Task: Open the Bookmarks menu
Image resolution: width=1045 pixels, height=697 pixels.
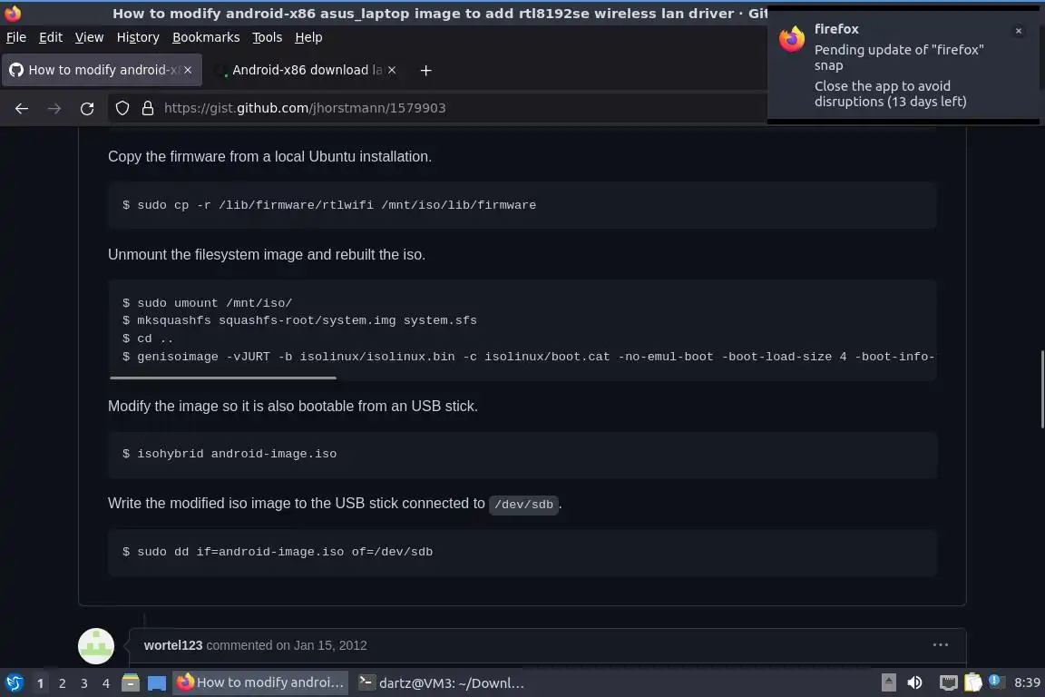Action: (x=206, y=37)
